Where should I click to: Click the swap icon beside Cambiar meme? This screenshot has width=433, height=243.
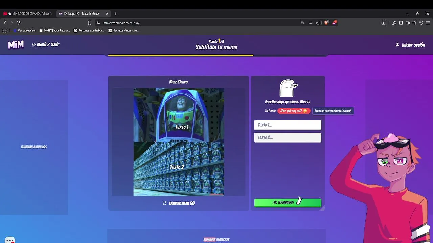pyautogui.click(x=164, y=203)
